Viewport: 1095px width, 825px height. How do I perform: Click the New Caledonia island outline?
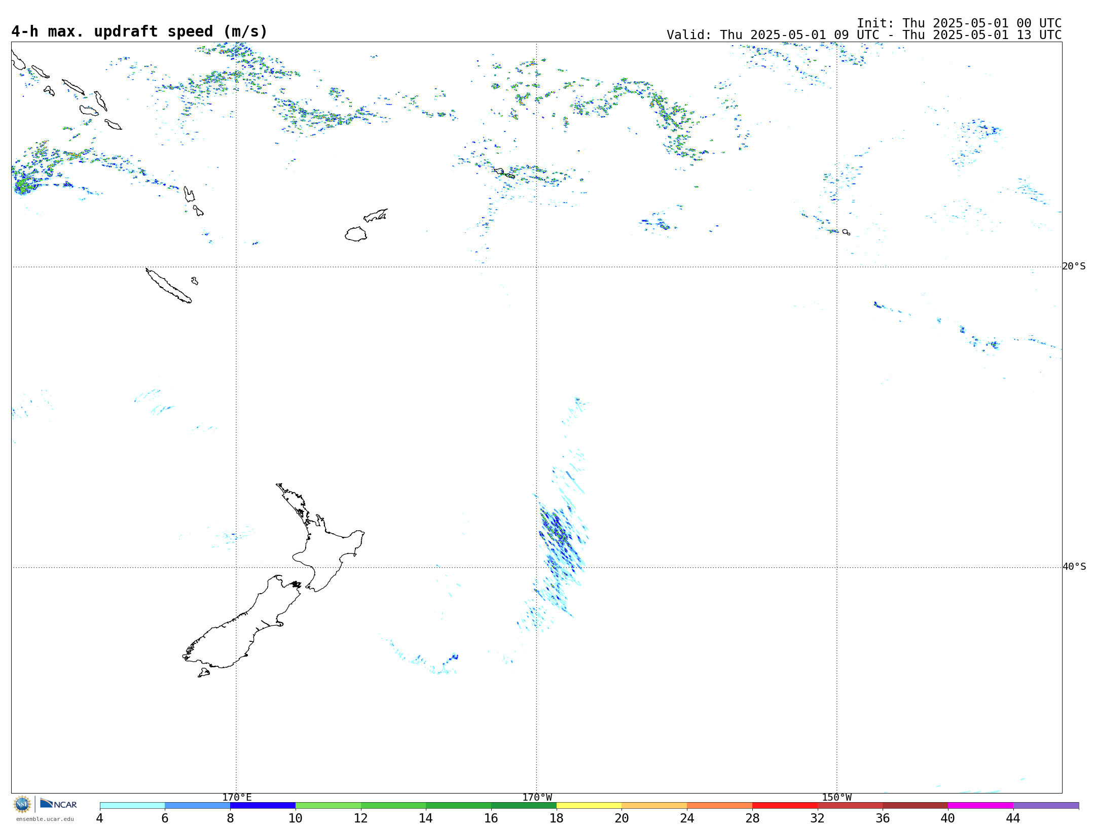coord(168,286)
